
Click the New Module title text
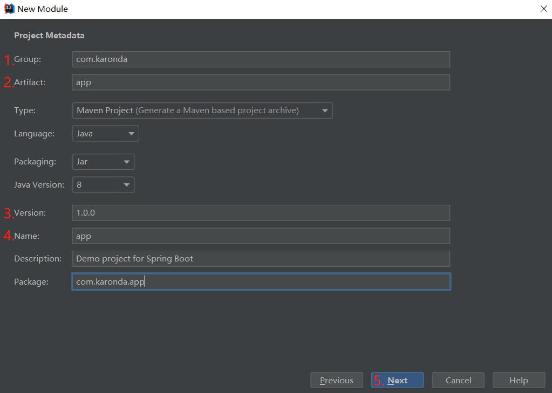[43, 9]
